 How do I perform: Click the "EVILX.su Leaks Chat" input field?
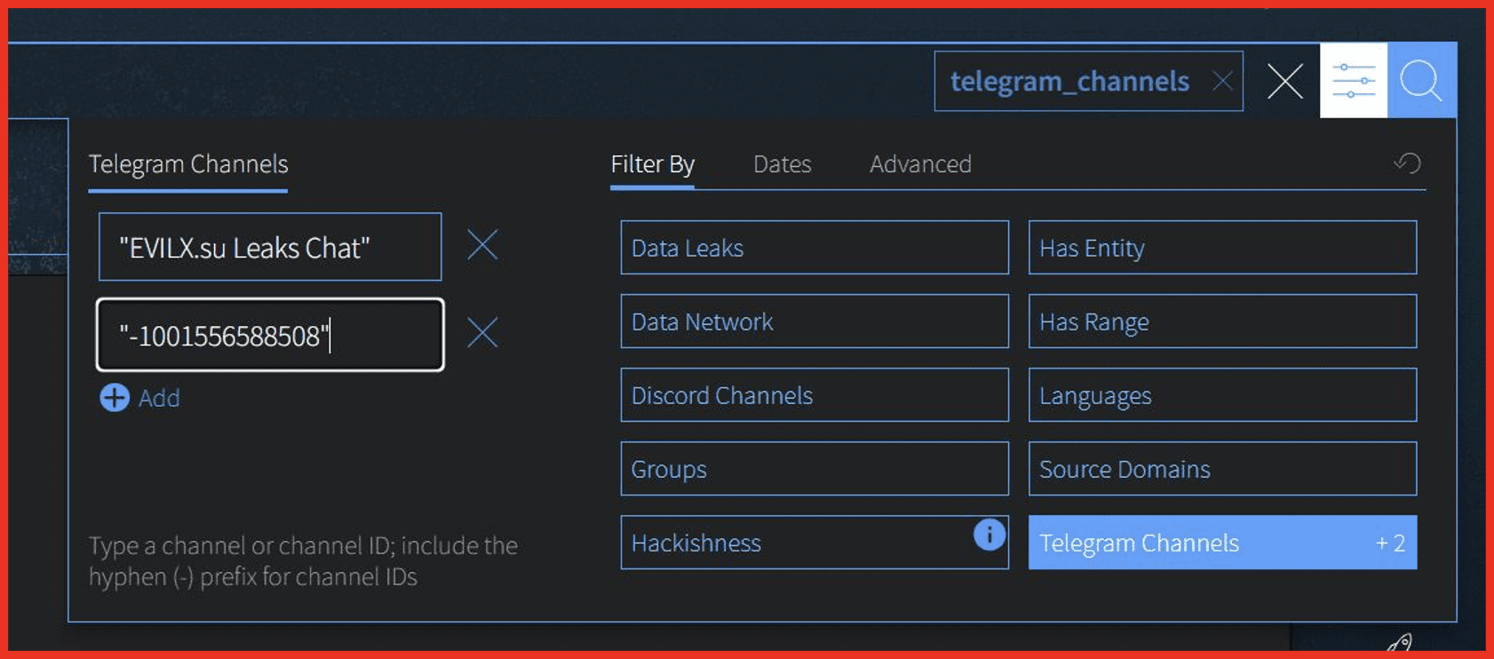(270, 247)
